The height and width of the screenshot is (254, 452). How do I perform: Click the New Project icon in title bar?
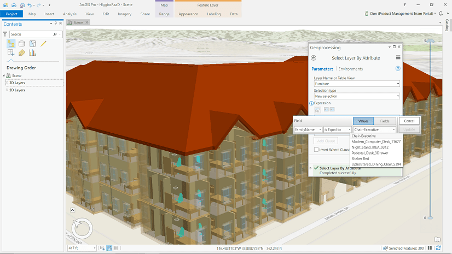point(5,5)
